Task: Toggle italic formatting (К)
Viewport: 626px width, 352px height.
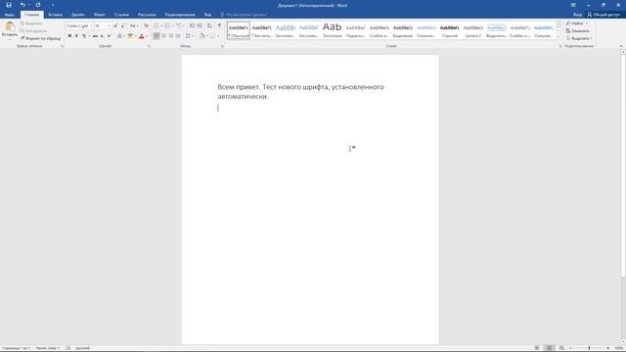Action: point(76,36)
